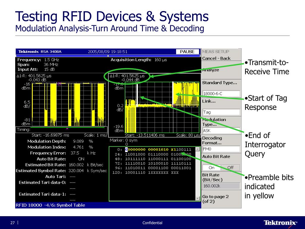This screenshot has width=305, height=229.
Task: Click the FM0 decoding format field
Action: (221, 149)
